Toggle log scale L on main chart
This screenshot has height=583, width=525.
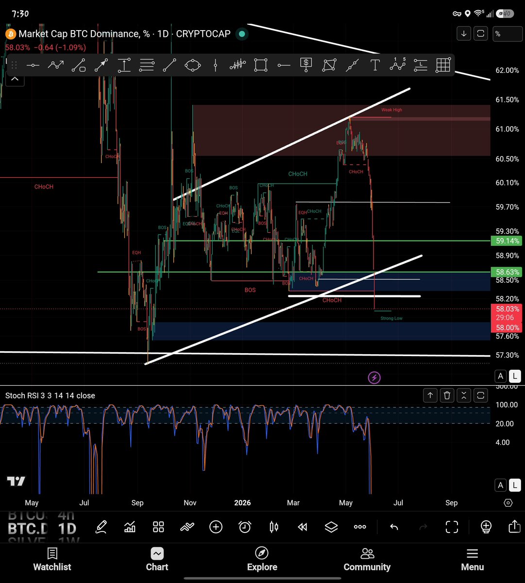[x=515, y=376]
